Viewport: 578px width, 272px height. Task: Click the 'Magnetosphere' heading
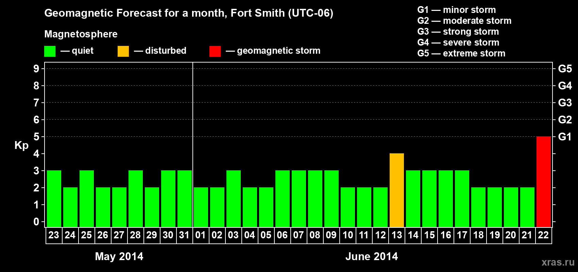point(81,34)
